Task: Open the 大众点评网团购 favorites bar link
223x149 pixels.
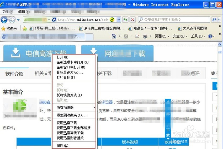Action: click(x=192, y=28)
